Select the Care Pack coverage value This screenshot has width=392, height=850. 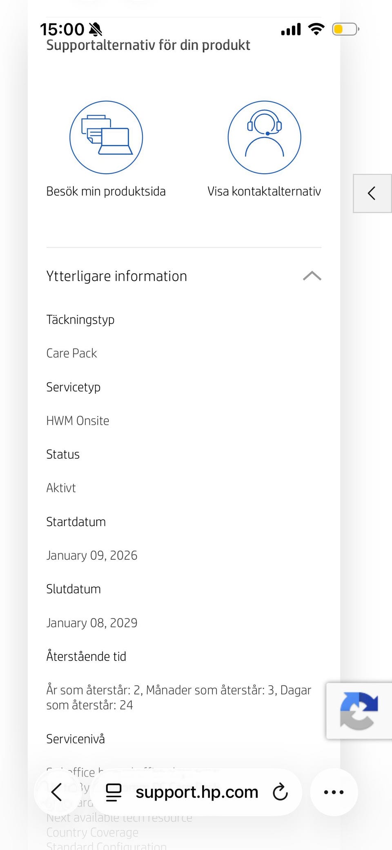72,353
